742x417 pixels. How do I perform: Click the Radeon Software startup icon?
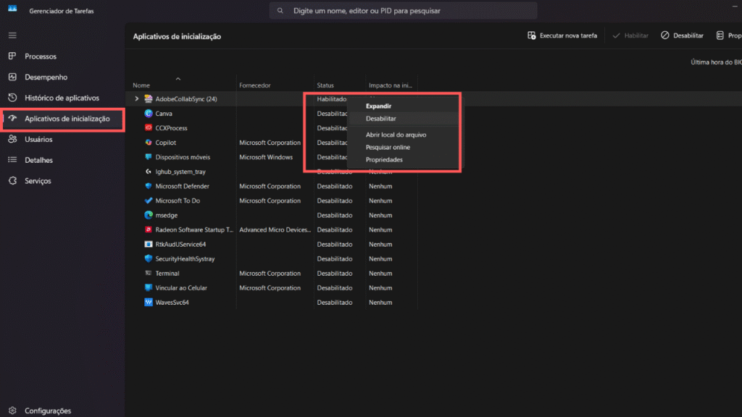click(x=149, y=229)
